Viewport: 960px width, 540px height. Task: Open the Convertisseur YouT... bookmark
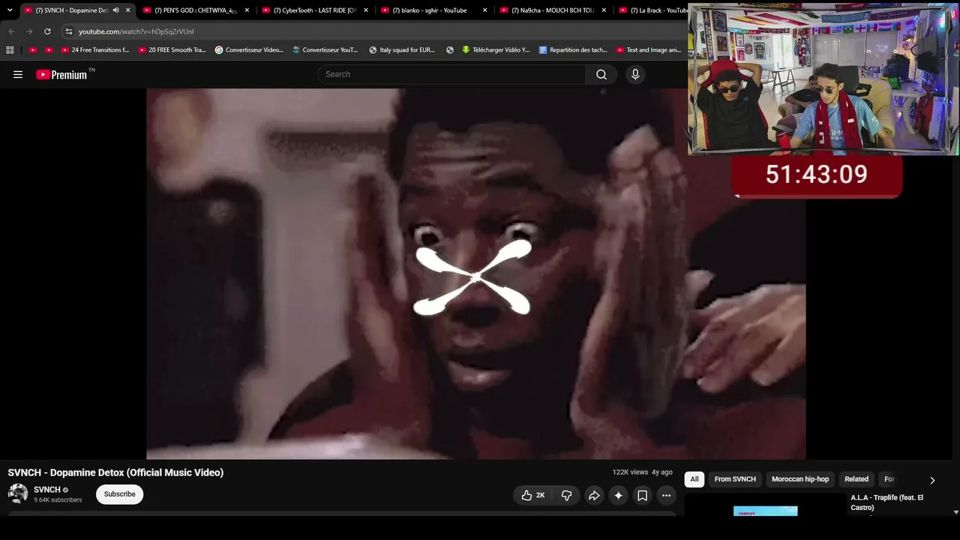coord(325,50)
